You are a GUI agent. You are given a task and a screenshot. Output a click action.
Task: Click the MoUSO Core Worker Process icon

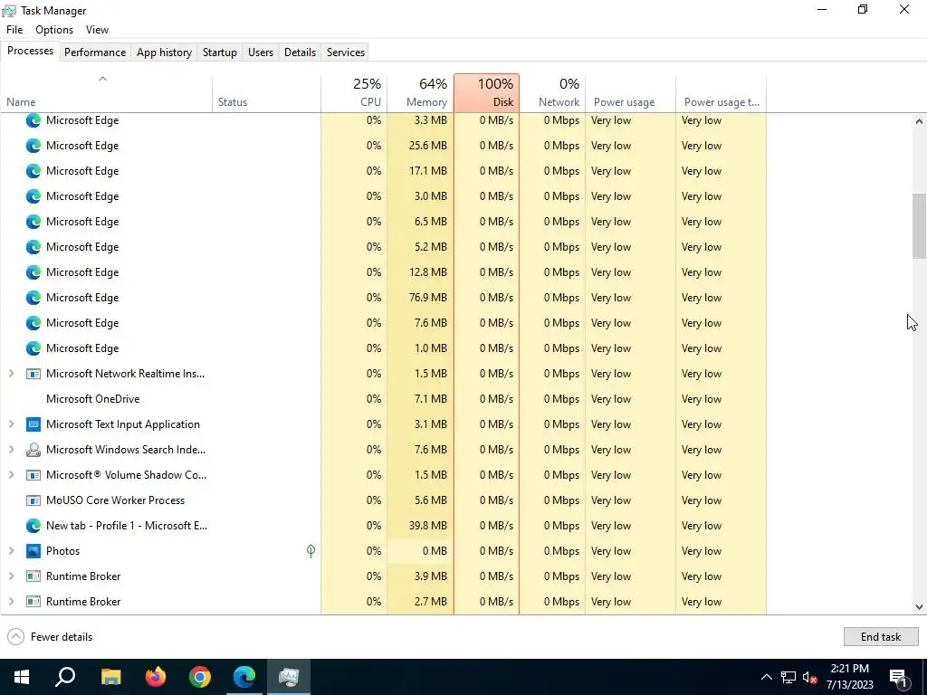(33, 500)
